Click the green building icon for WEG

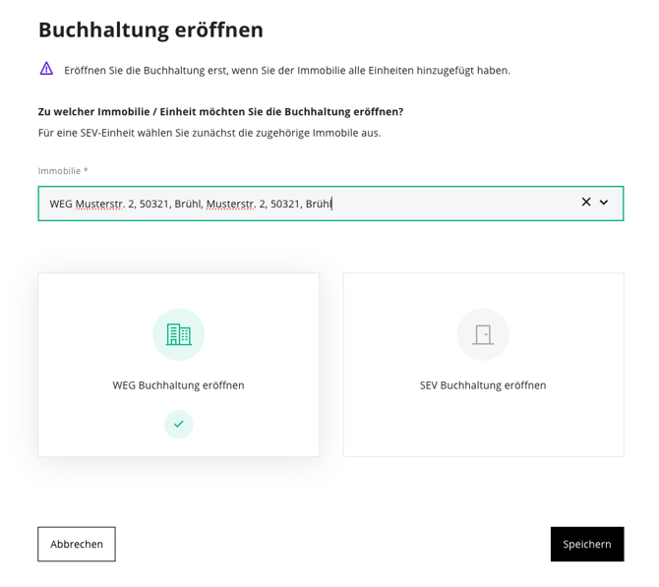click(178, 334)
